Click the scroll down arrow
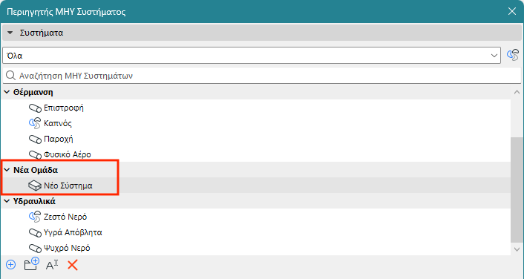 click(517, 249)
